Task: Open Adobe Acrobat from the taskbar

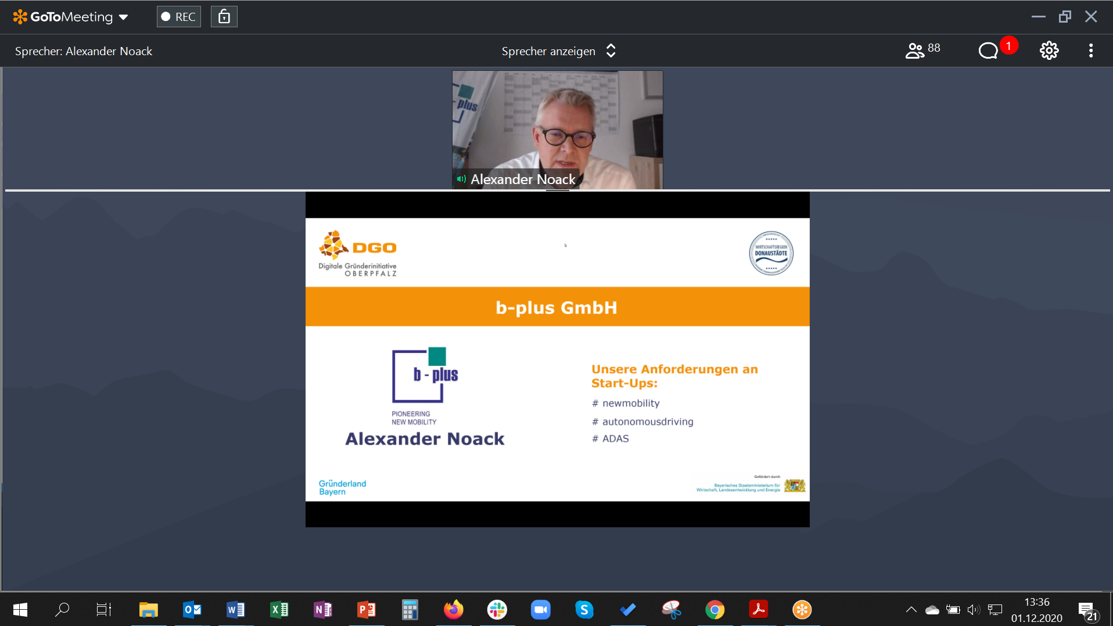Action: click(759, 609)
